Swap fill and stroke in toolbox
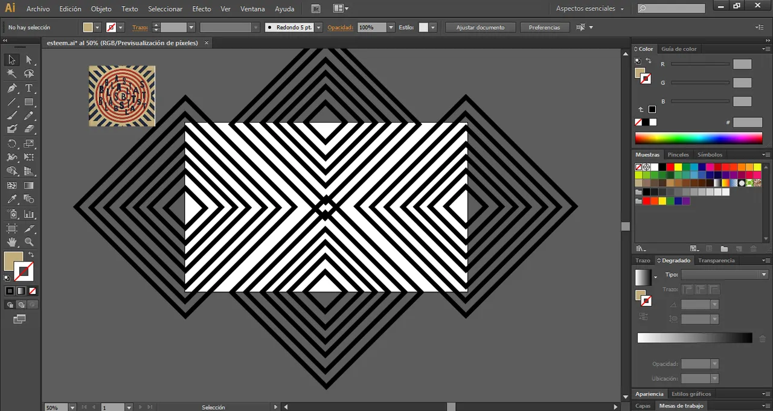The height and width of the screenshot is (411, 773). [x=31, y=255]
